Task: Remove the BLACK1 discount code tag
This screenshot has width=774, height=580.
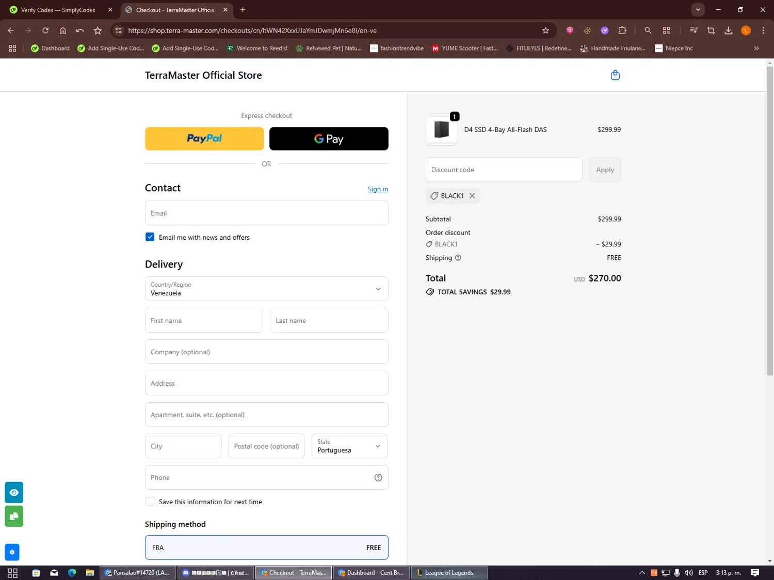Action: click(472, 196)
